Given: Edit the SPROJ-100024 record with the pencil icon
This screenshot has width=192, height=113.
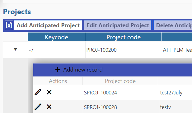Looking at the screenshot, I should [x=38, y=92].
